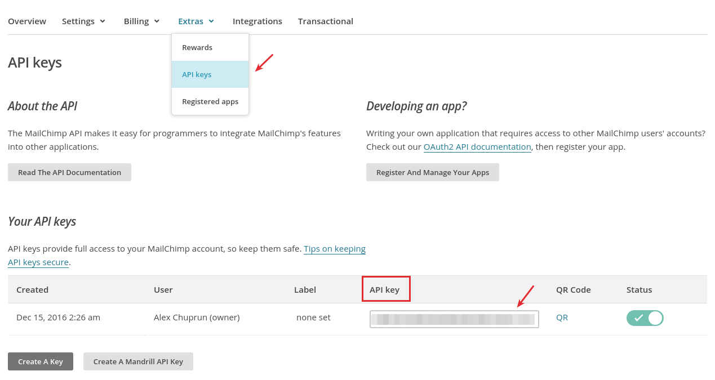The image size is (715, 380).
Task: Click the 'About the API' heading
Action: point(42,106)
